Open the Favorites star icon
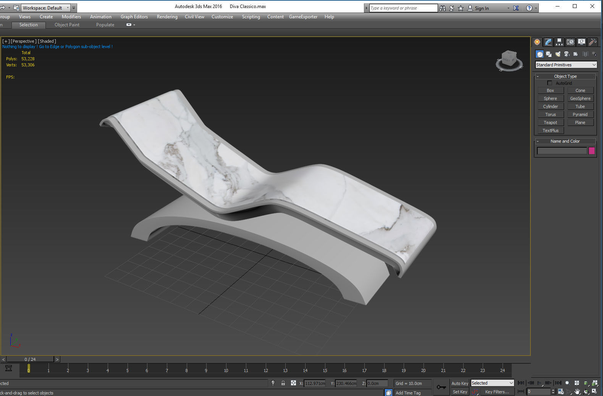Viewport: 603px width, 396px height. point(461,8)
